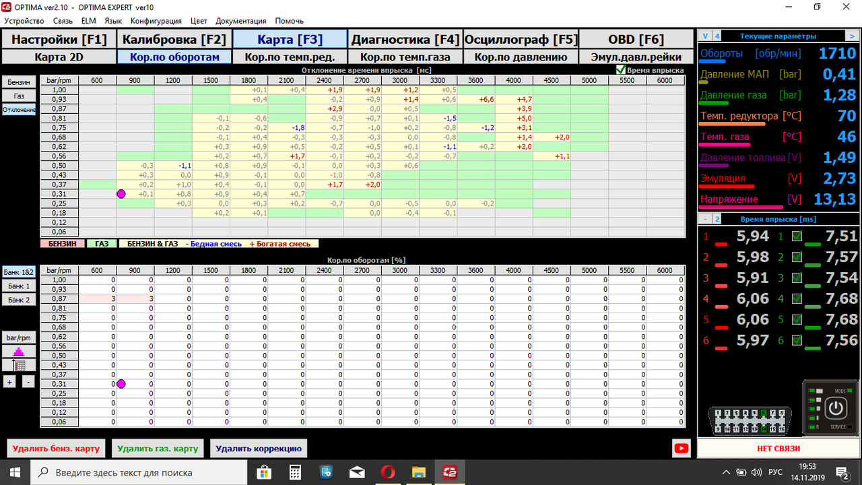Open the Калибровка [F2] tab
Screen dimensions: 862x485
click(x=174, y=39)
